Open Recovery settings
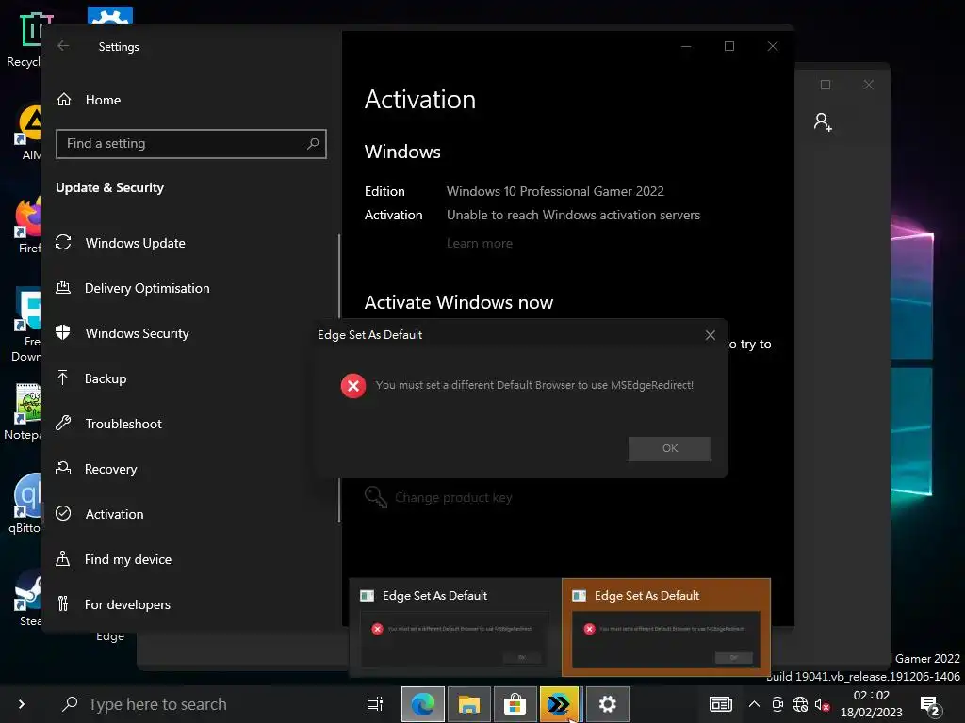This screenshot has width=965, height=723. coord(111,469)
